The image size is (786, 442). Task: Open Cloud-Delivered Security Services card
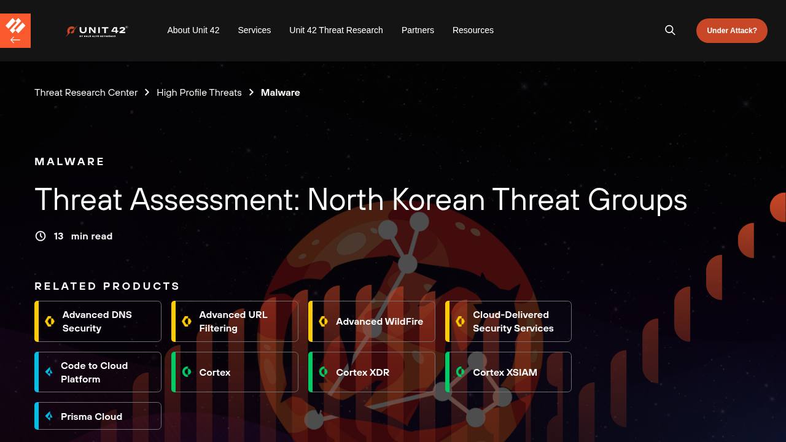pos(508,321)
